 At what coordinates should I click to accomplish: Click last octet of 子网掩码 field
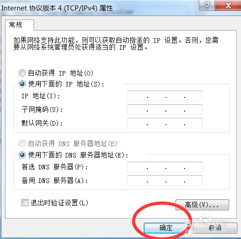point(193,109)
